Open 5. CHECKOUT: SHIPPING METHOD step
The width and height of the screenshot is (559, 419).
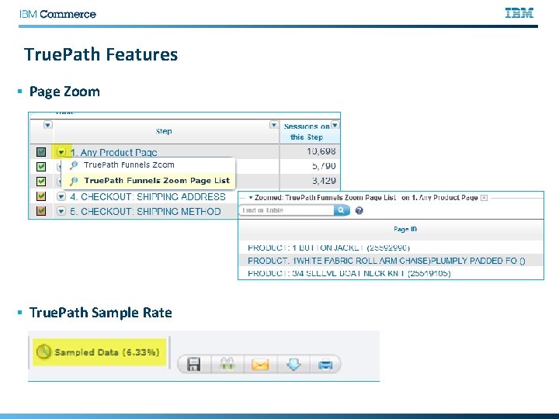click(x=145, y=212)
